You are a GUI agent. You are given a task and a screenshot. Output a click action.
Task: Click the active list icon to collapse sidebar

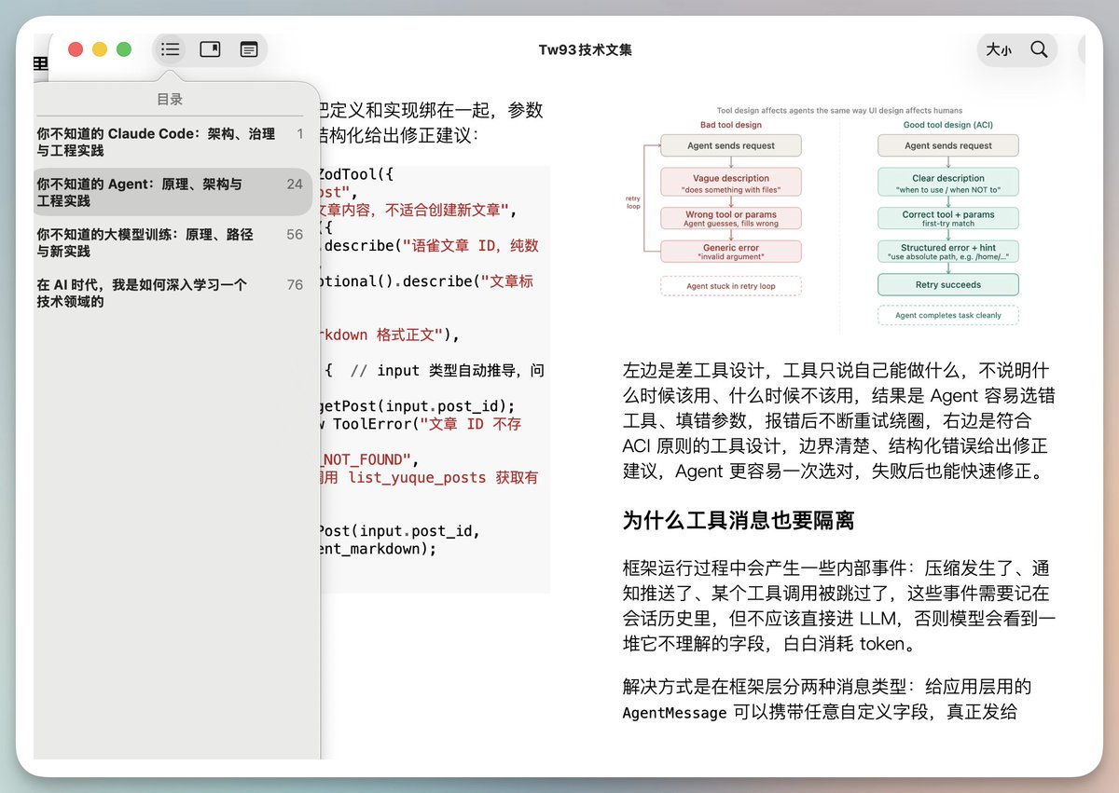click(171, 49)
